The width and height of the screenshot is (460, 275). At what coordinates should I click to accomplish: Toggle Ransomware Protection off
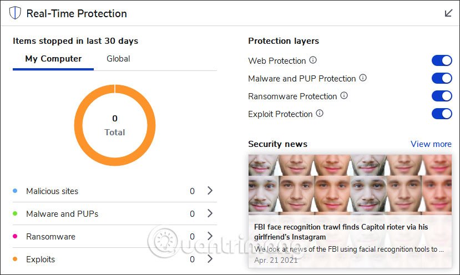point(442,96)
